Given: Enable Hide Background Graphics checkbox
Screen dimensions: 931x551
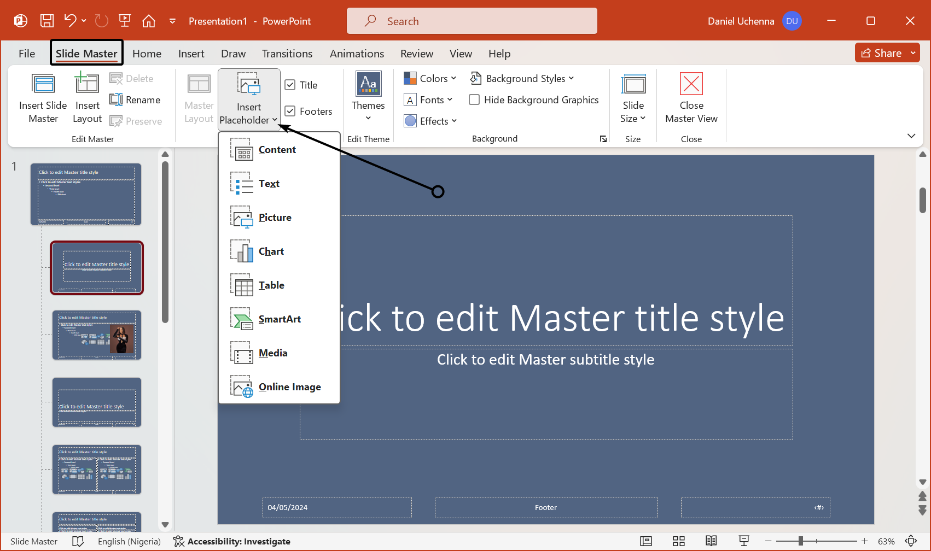Looking at the screenshot, I should click(x=475, y=100).
